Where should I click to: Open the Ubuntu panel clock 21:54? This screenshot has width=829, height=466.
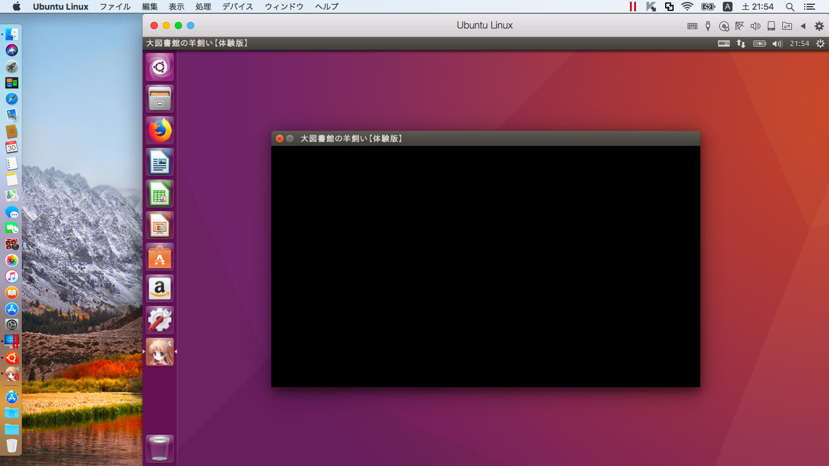click(x=799, y=44)
